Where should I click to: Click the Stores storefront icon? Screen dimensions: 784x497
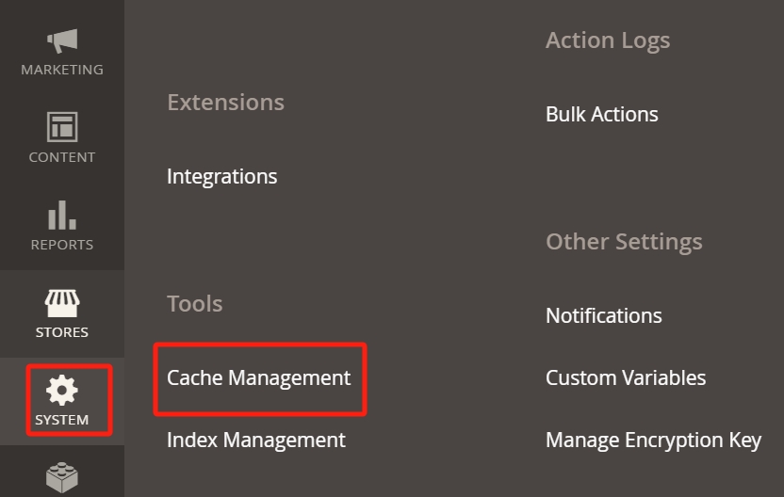point(62,303)
